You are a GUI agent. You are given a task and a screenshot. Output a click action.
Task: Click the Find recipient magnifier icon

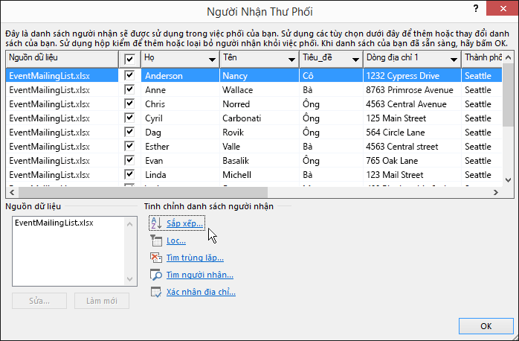pos(156,275)
